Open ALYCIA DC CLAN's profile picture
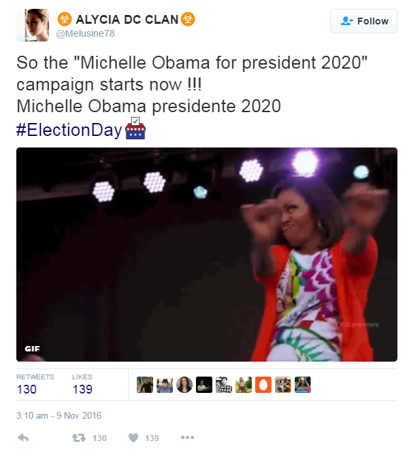The height and width of the screenshot is (450, 409). tap(32, 25)
